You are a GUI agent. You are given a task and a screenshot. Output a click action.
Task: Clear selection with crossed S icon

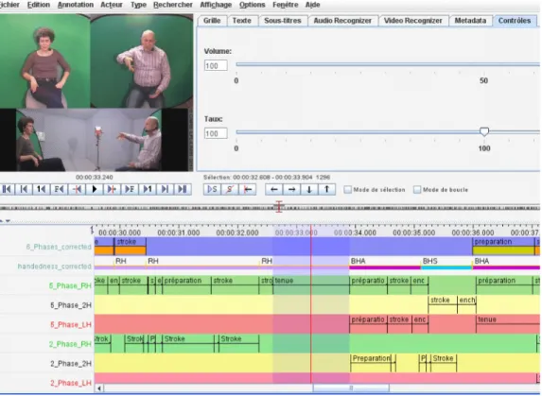point(230,189)
